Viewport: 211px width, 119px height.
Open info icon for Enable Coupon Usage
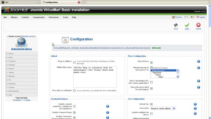107,112
